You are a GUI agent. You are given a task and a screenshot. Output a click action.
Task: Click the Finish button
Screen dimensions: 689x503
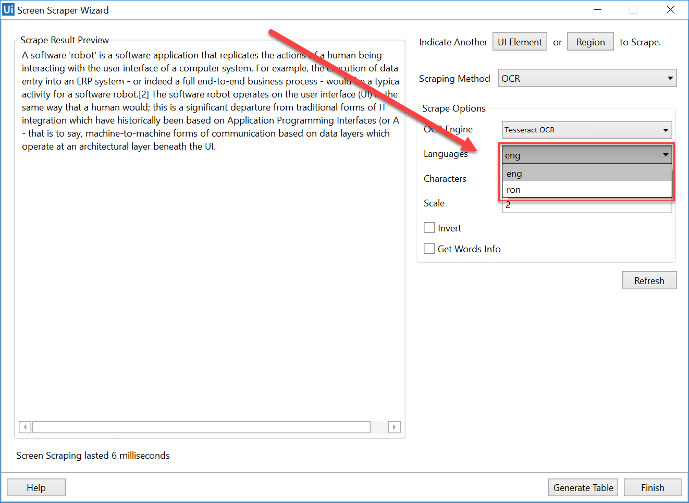[653, 487]
